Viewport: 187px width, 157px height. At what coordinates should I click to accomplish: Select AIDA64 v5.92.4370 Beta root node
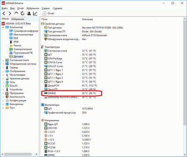click(x=18, y=24)
